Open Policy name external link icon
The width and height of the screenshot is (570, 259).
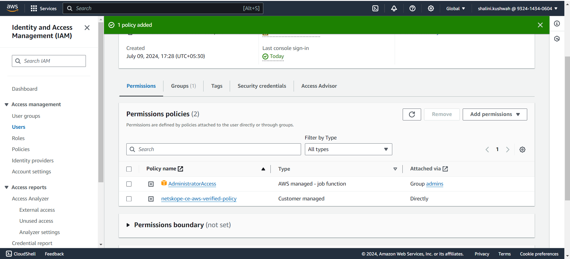pos(180,169)
